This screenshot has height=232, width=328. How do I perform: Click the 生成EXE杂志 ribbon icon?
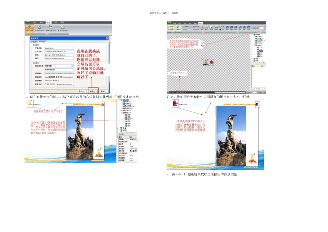pos(39,28)
